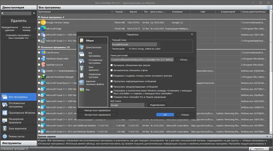Screen dimensions: 273x151
Task: Select the База журналов settings icon
Action: click(82, 68)
